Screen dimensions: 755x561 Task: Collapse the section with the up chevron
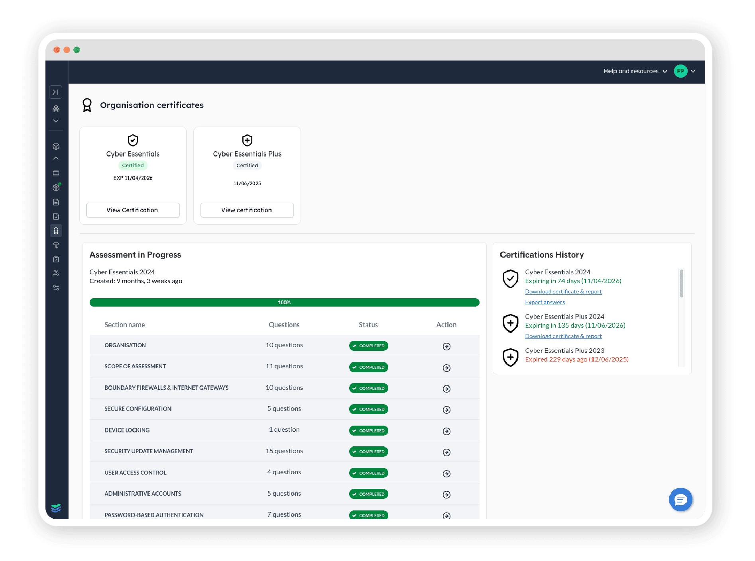coord(56,158)
